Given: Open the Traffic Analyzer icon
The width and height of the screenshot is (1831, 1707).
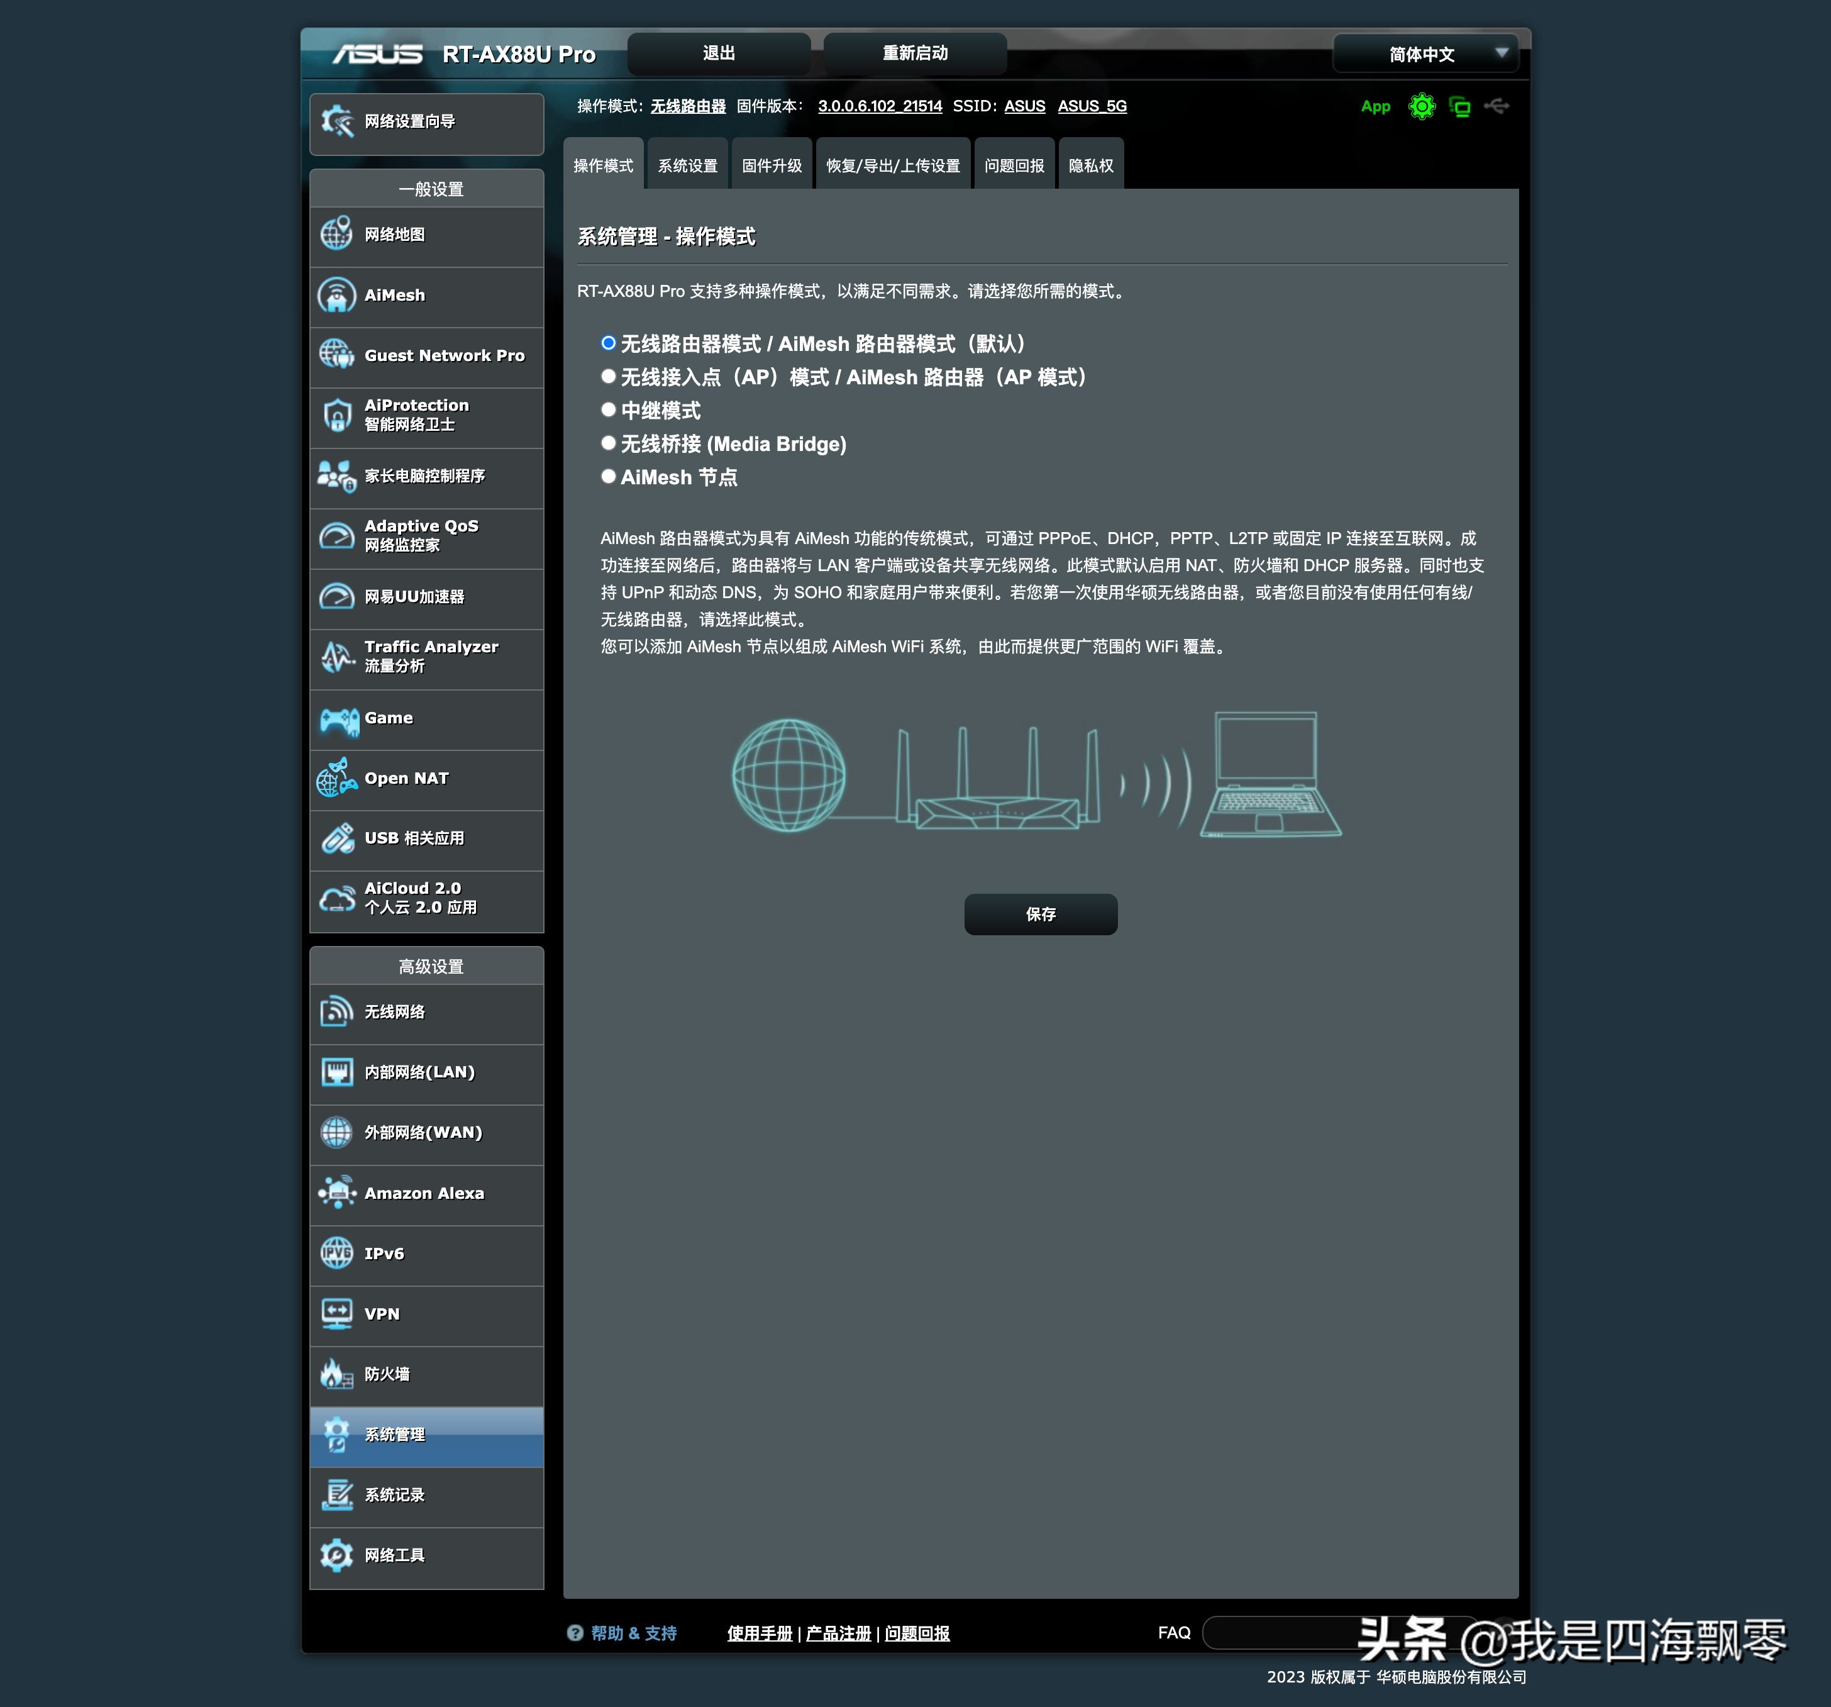Looking at the screenshot, I should (337, 657).
